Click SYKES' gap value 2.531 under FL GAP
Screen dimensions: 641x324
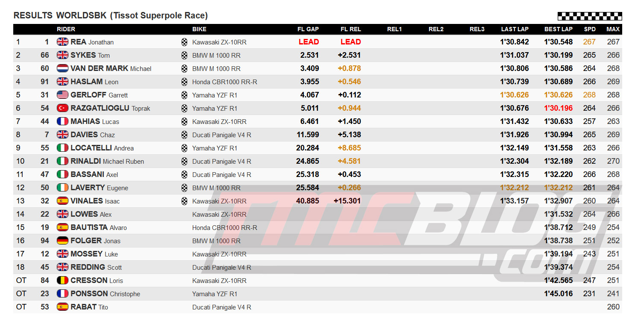pos(310,55)
